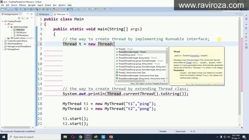
Task: Expand the PackageDemo project
Action: [3, 49]
